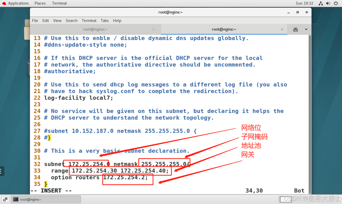
Task: Open the Edit menu
Action: (x=46, y=20)
